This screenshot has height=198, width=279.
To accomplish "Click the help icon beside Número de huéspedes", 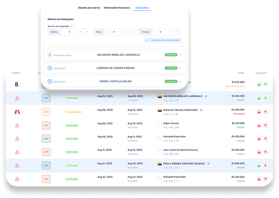I will [x=71, y=26].
